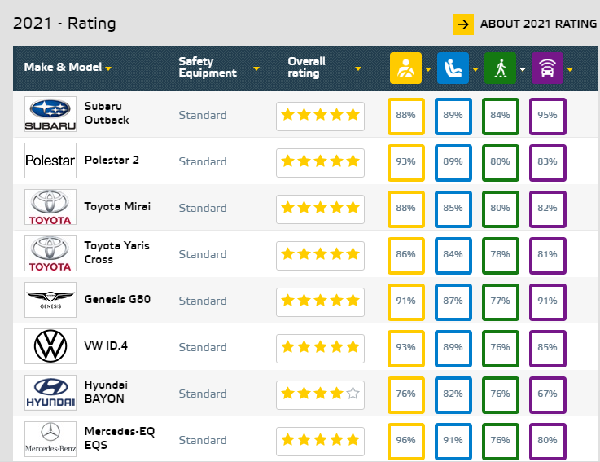Click Subaru Outback's 95% Safety Assist box

(x=547, y=116)
